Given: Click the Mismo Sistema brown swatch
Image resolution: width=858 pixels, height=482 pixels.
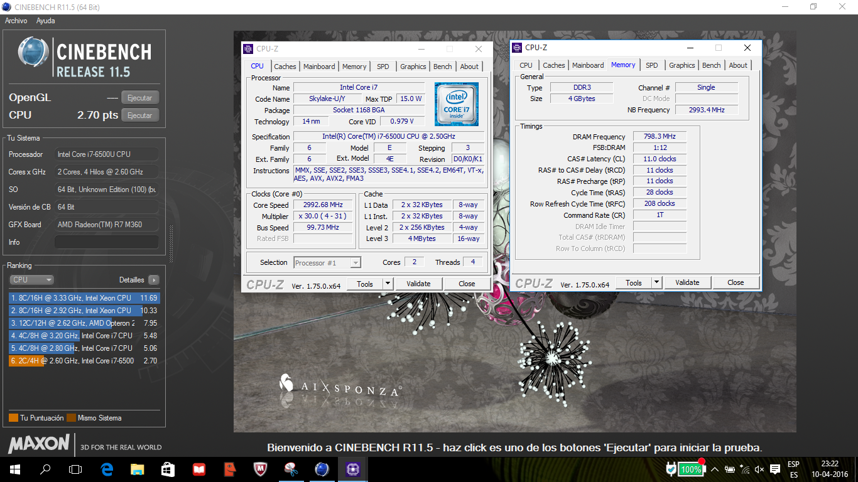Looking at the screenshot, I should click(72, 418).
